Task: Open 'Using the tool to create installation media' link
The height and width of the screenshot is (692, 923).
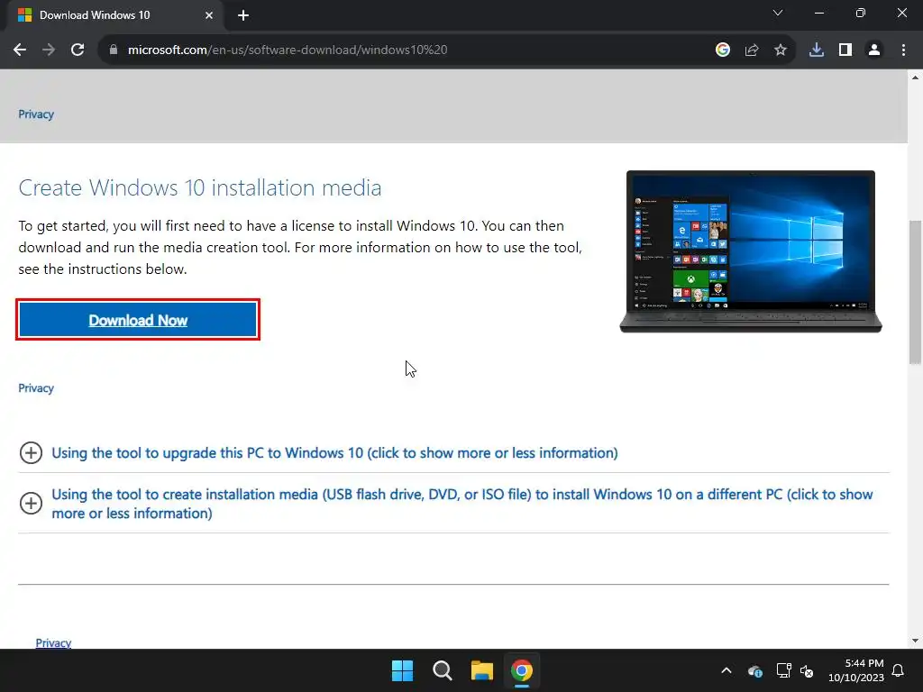Action: [x=462, y=504]
